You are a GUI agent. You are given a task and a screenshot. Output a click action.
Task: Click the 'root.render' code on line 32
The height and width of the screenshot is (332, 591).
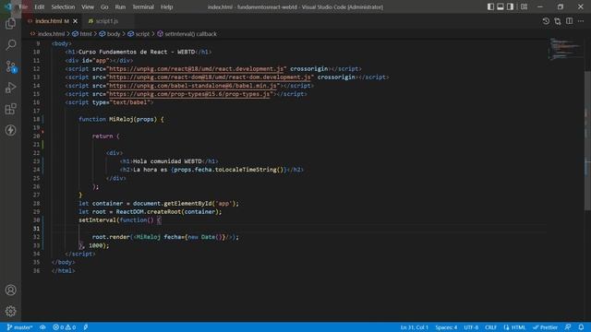pos(111,237)
